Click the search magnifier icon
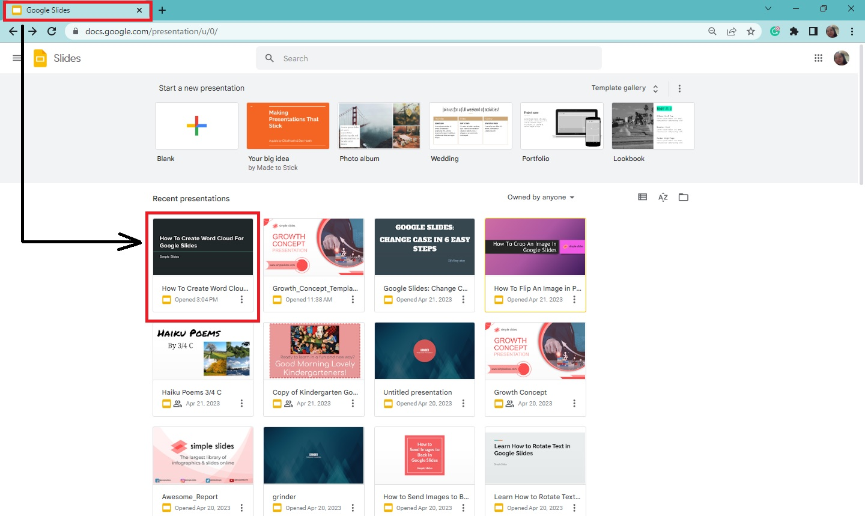Viewport: 865px width, 516px height. click(x=270, y=58)
